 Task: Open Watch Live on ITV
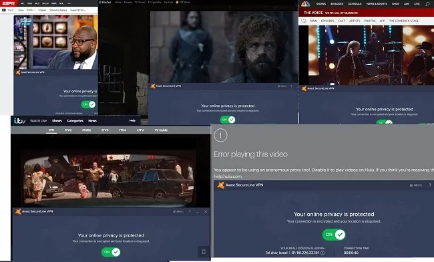click(38, 121)
